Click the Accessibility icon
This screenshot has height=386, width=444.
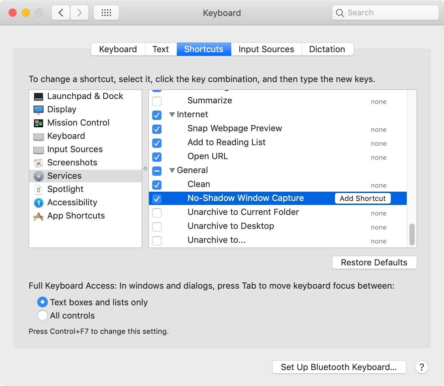click(x=39, y=203)
